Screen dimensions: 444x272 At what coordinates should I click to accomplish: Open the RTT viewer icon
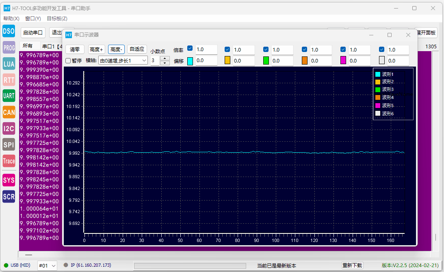click(9, 80)
